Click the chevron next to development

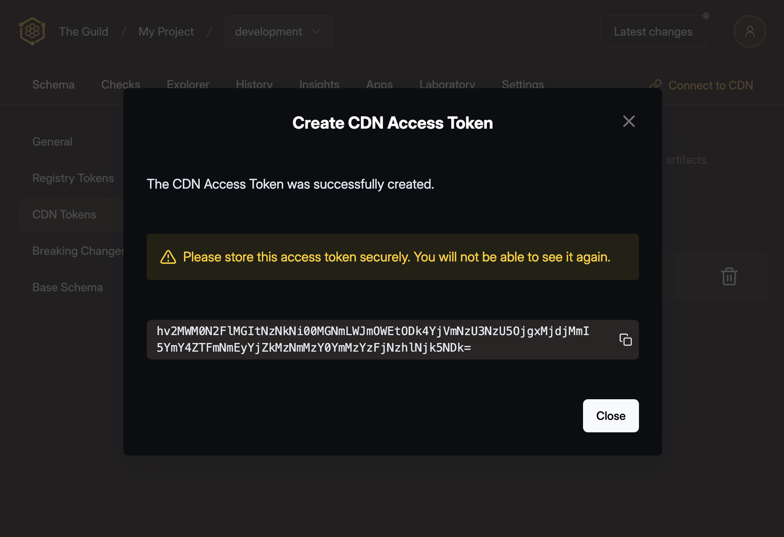click(x=316, y=31)
